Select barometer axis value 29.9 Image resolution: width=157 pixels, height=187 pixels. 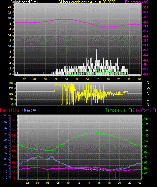coord(146,22)
